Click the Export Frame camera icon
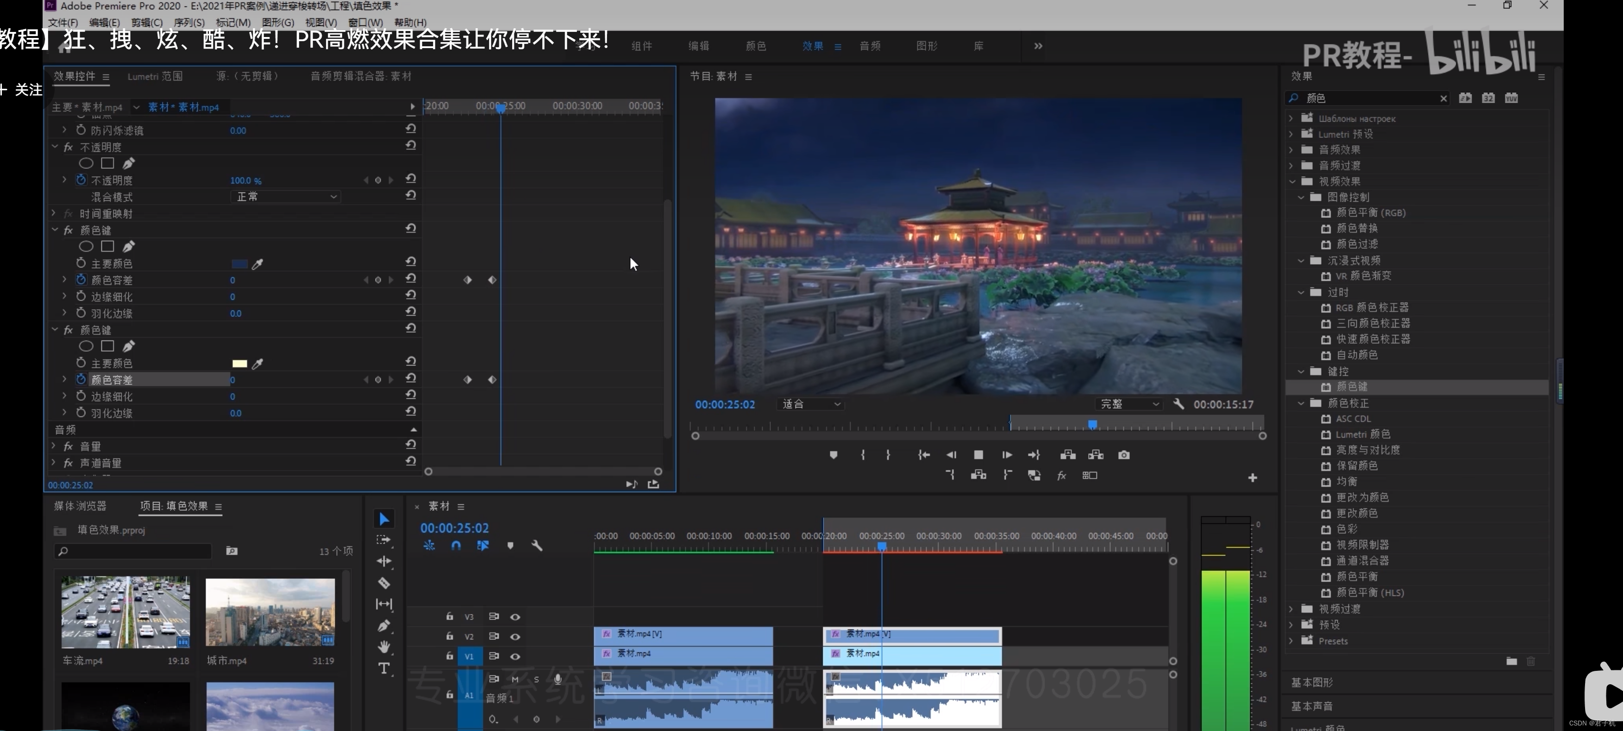Image resolution: width=1623 pixels, height=731 pixels. 1123,455
